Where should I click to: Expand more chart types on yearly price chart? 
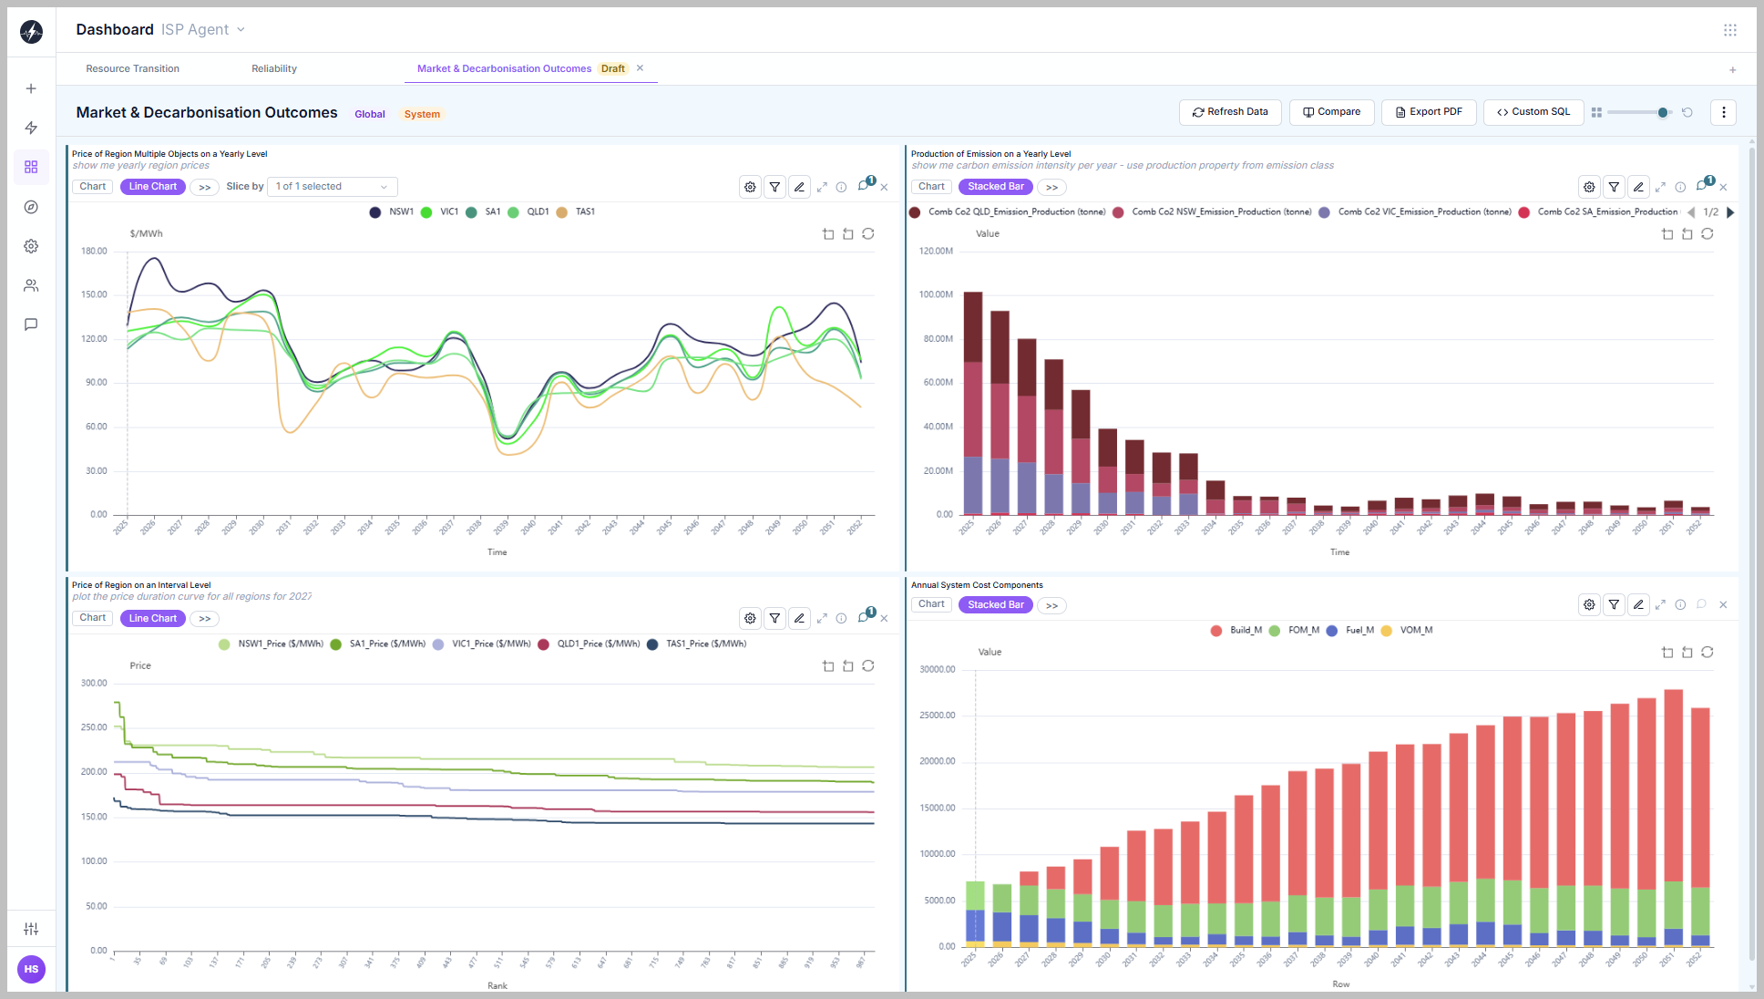[x=205, y=187]
